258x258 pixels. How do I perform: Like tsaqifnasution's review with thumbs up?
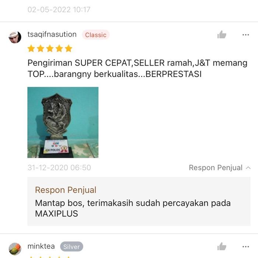[222, 35]
